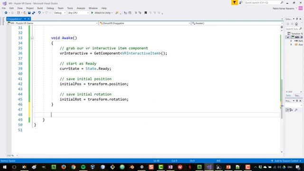Click the uncomment lines icon
This screenshot has width=304, height=171.
tap(140, 13)
